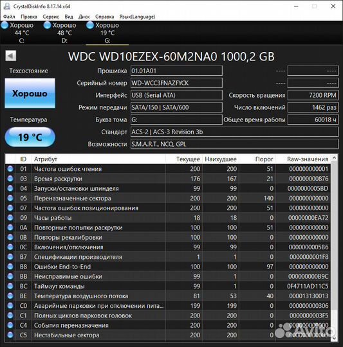Click status icon of Повторные попытки раскрутки row
343x347 pixels.
pos(10,227)
